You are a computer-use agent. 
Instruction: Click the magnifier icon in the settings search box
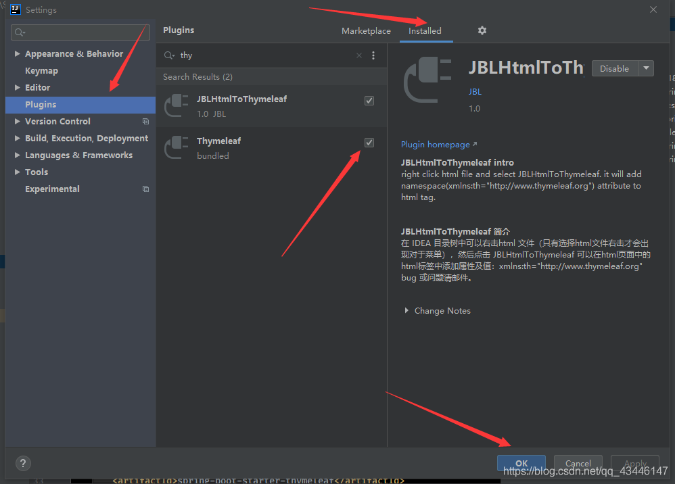tap(20, 32)
